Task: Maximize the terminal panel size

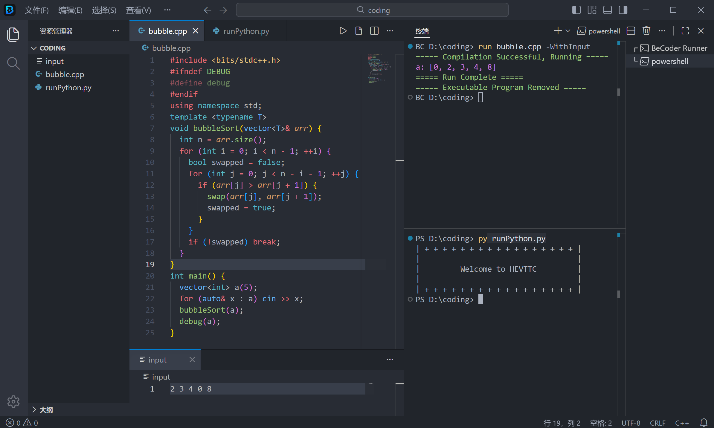Action: 685,31
